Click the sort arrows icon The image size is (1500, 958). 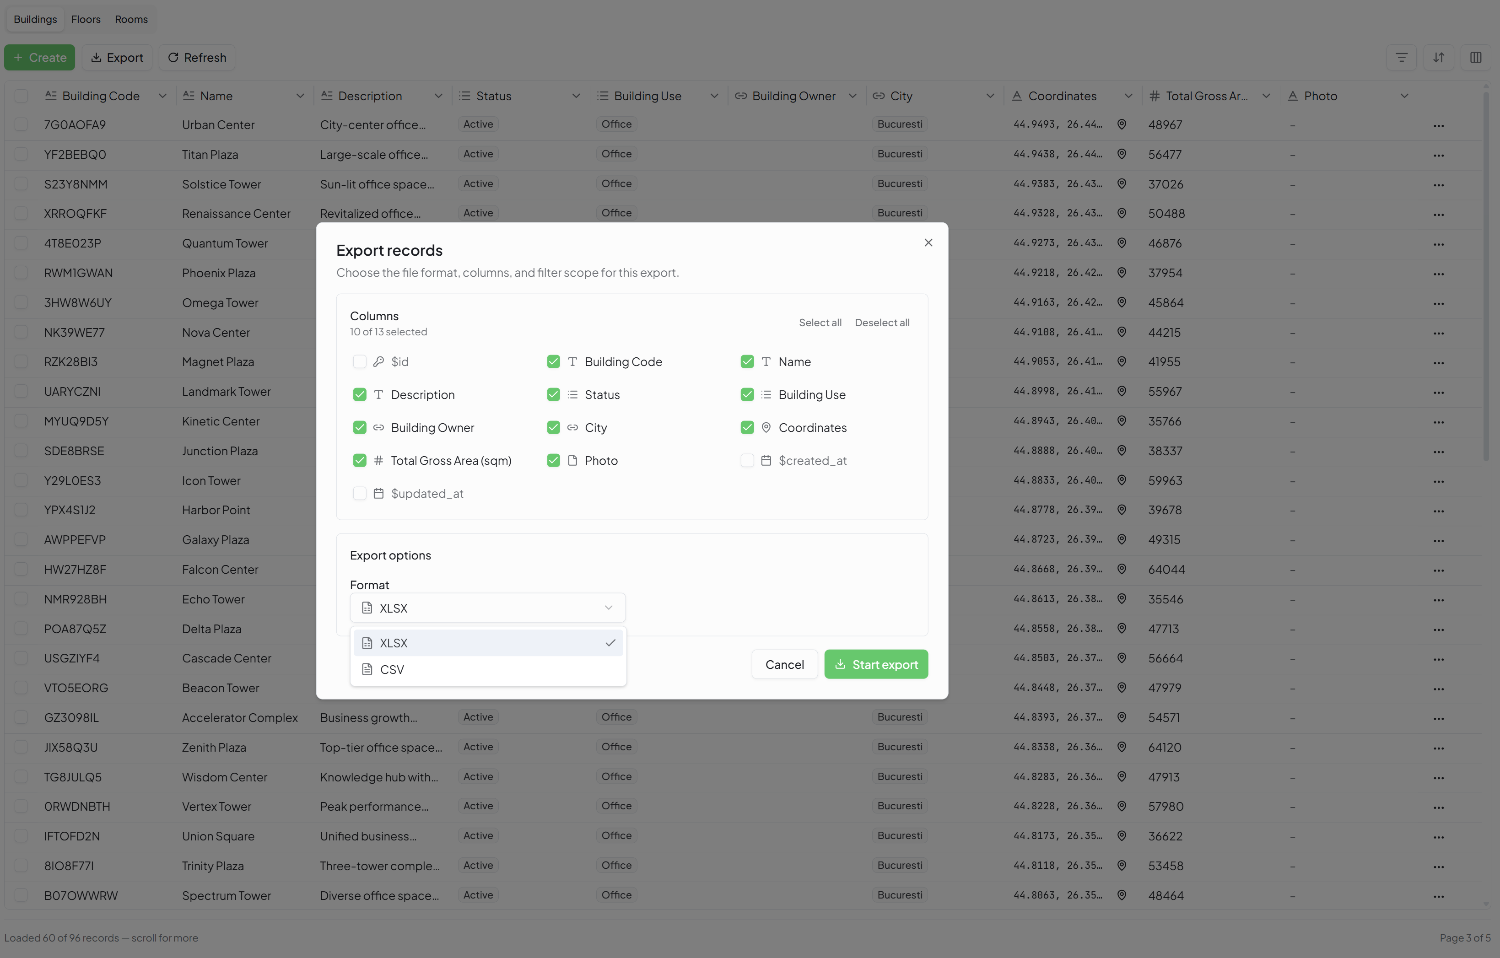pos(1438,57)
